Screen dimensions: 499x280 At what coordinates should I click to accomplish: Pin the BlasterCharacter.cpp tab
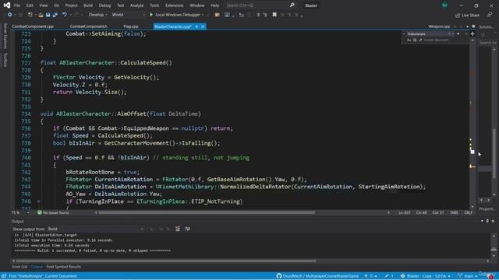pyautogui.click(x=196, y=26)
